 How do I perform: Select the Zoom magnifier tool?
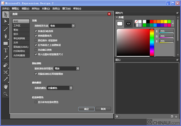click(x=5, y=94)
